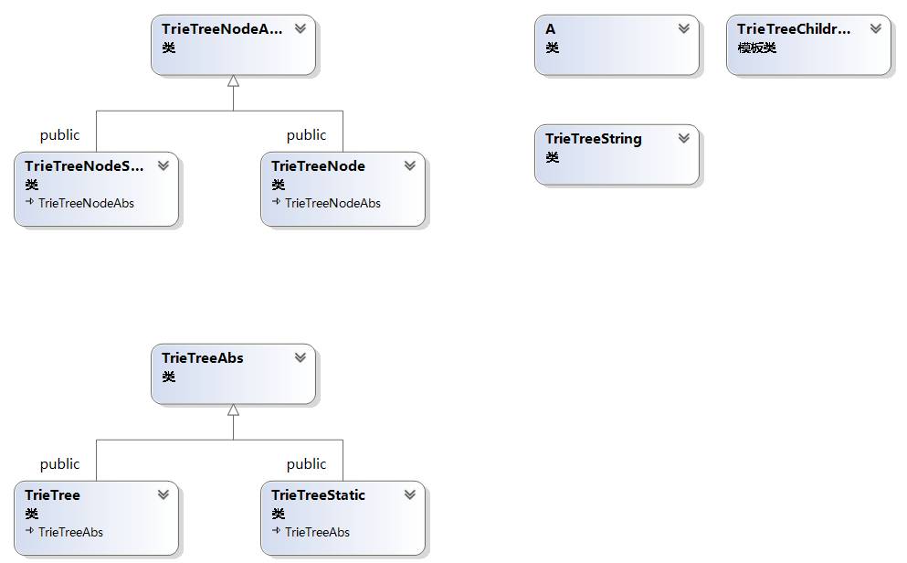This screenshot has width=907, height=563.
Task: Expand the TrieTreeNodeA... class details
Action: tap(300, 28)
